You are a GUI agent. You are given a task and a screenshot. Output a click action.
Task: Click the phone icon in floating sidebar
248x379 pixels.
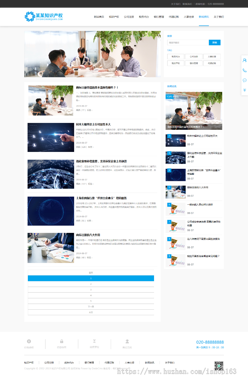click(x=244, y=70)
